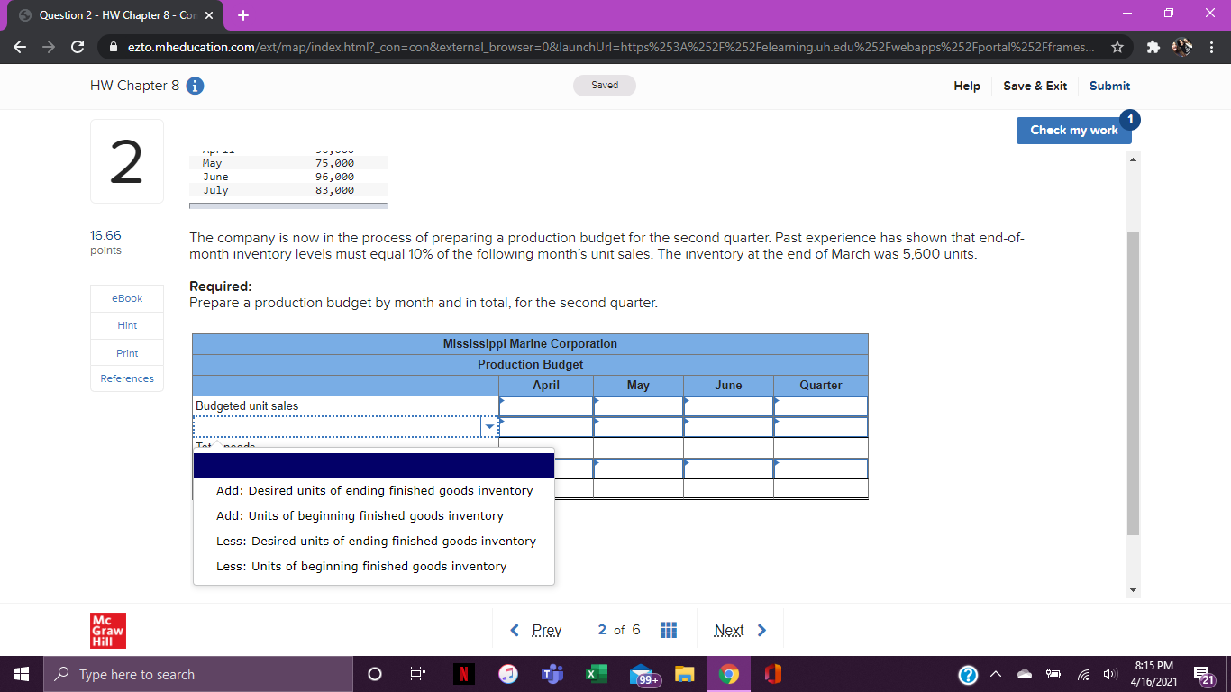
Task: Open Microsoft Teams from the taskbar
Action: coord(552,673)
